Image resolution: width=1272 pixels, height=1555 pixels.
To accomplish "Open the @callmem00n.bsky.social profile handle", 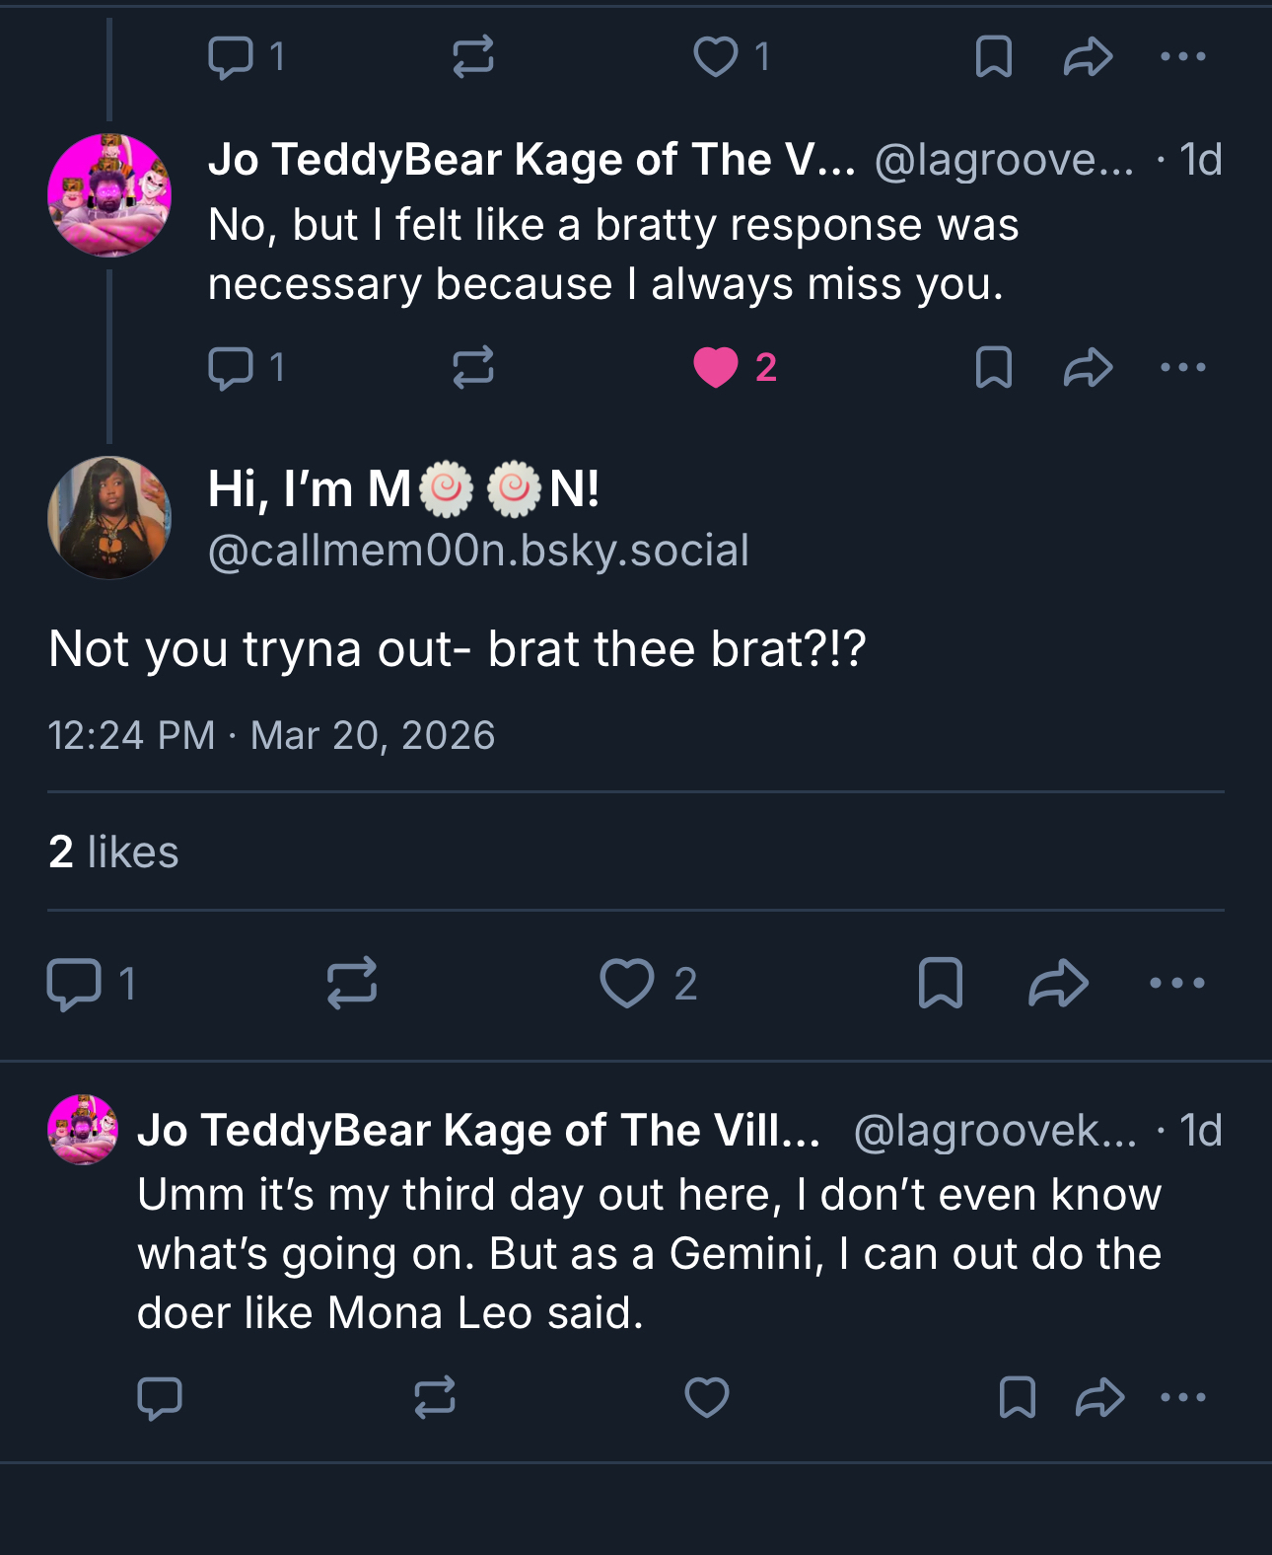I will [x=478, y=551].
